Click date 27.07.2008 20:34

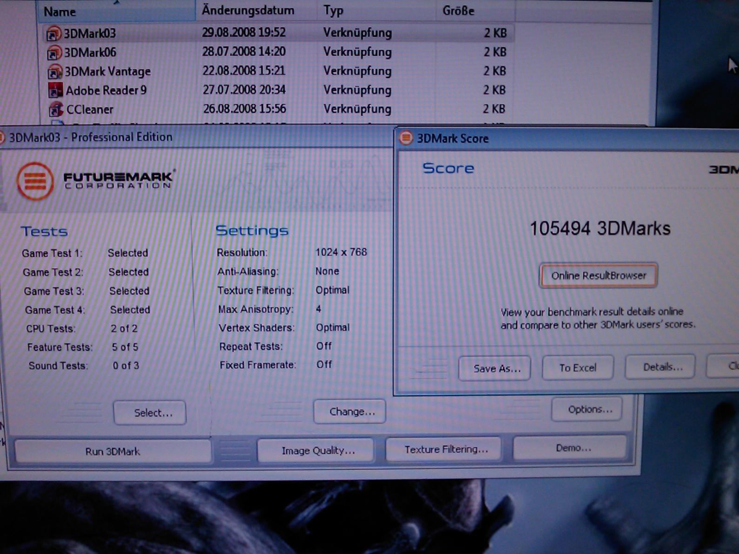[x=244, y=90]
